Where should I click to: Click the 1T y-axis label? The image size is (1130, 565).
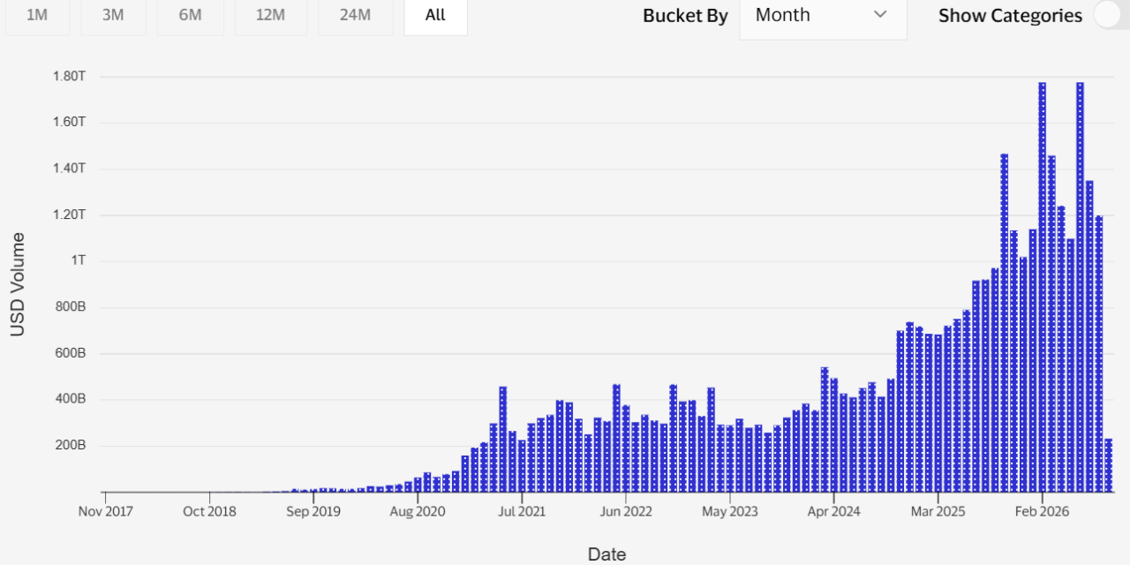click(79, 260)
